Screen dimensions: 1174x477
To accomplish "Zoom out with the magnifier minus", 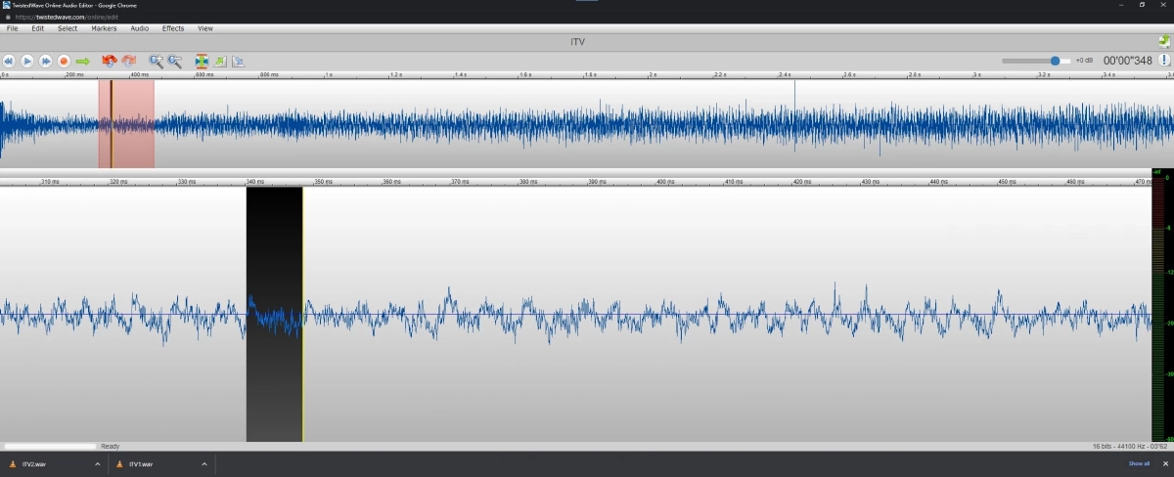I will pyautogui.click(x=175, y=61).
